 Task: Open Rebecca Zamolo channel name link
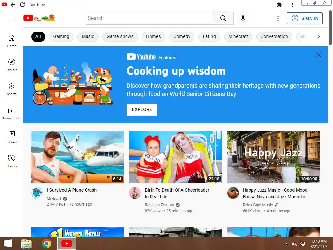pos(159,205)
